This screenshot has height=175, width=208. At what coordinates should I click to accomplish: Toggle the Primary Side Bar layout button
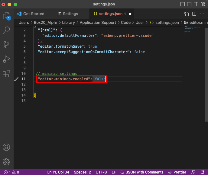183,4
